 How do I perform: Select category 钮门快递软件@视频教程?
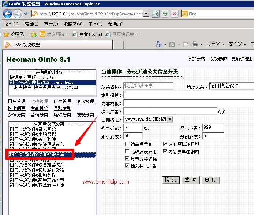52,175
